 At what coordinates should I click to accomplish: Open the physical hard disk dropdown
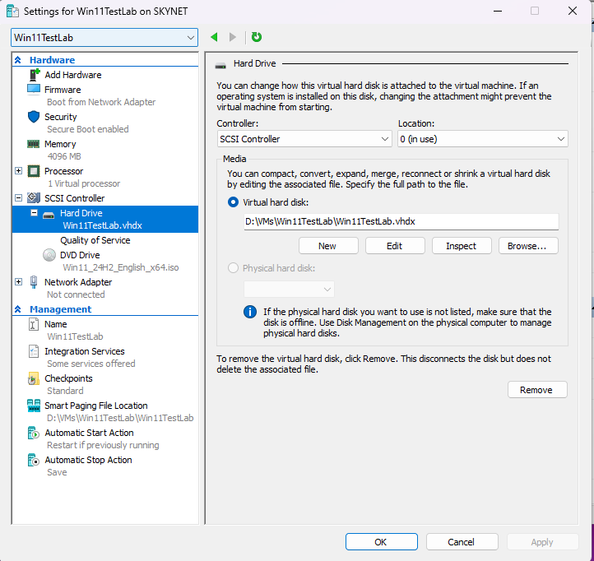tap(289, 290)
